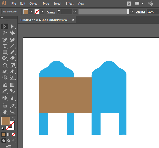Select the Magic Wand tool

click(x=5, y=33)
